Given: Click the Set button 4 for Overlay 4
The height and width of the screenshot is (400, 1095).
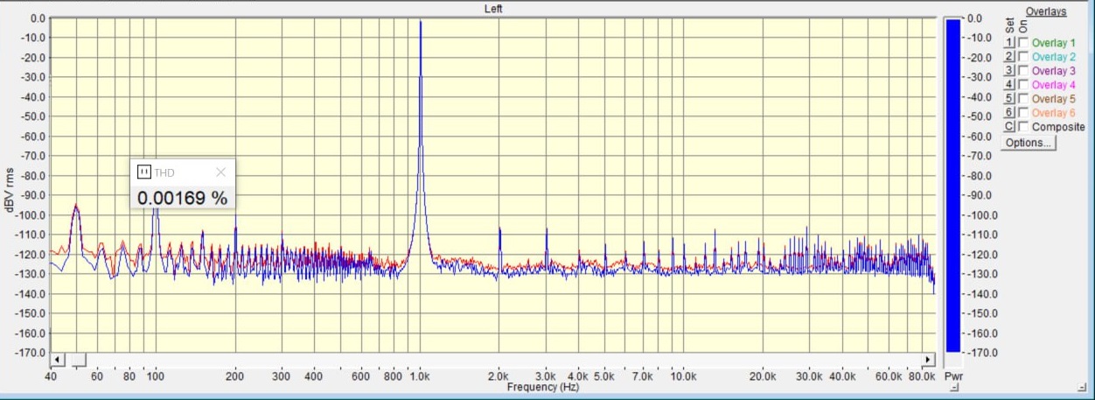Looking at the screenshot, I should click(1008, 85).
